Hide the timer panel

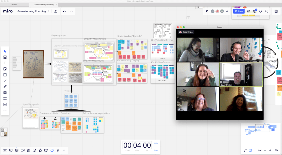coord(156,143)
